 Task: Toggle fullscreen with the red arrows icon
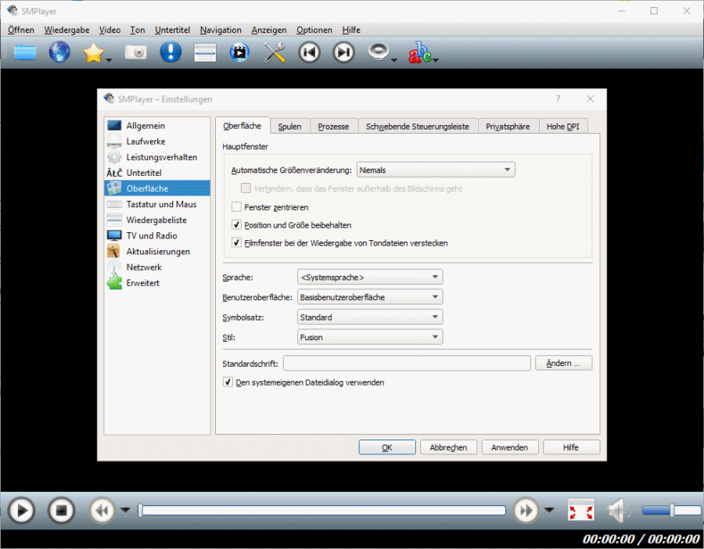click(580, 511)
